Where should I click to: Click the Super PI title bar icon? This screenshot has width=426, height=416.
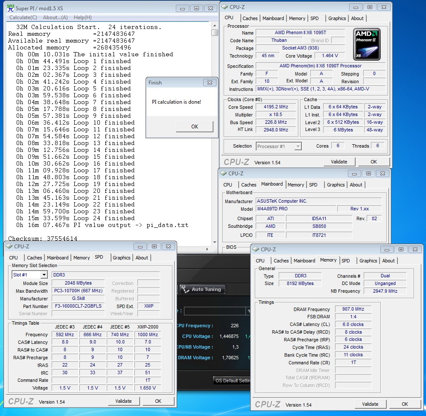[x=10, y=8]
